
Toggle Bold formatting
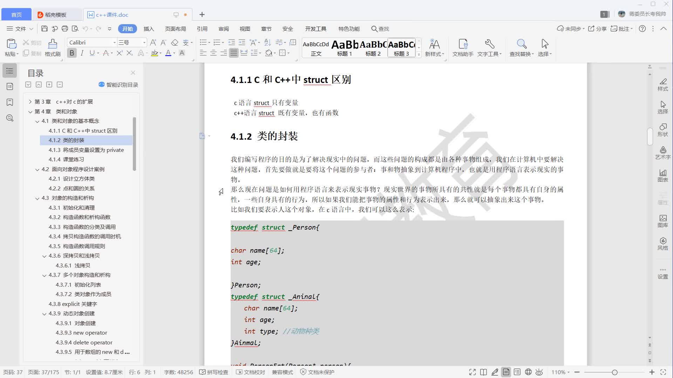click(x=72, y=53)
